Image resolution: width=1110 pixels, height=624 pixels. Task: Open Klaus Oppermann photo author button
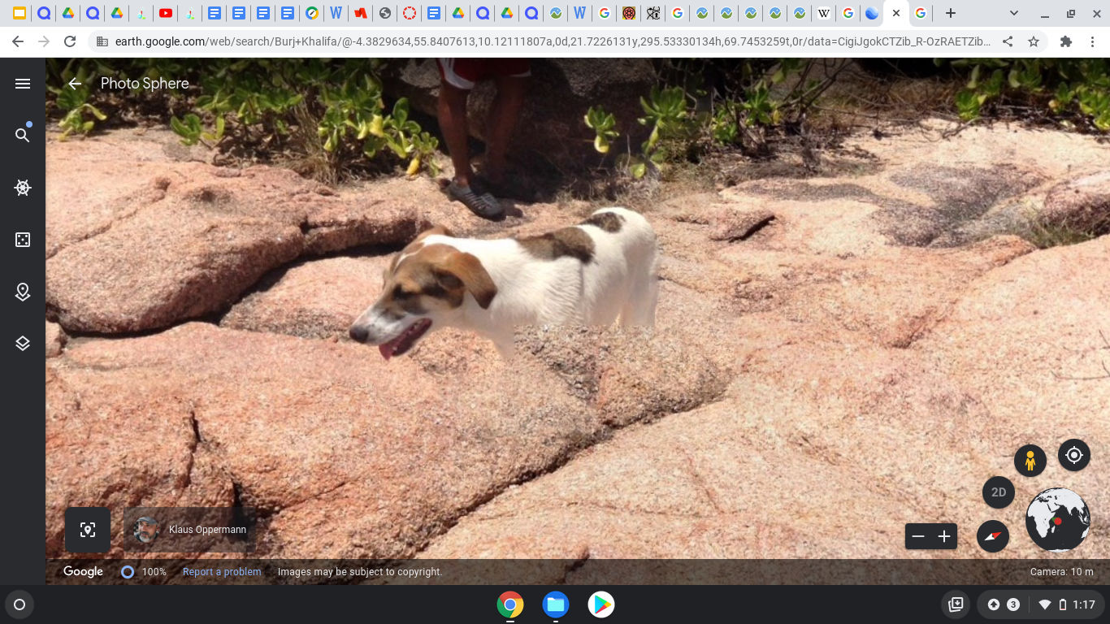tap(190, 530)
